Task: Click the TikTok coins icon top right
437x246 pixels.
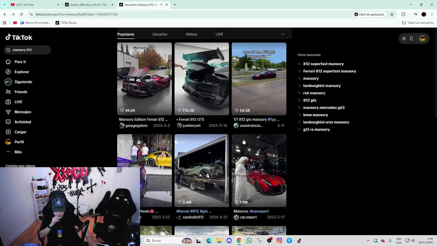Action: [404, 39]
